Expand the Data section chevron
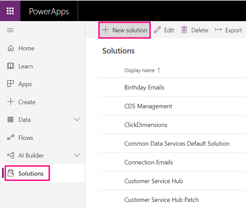This screenshot has height=208, width=246. pos(77,119)
